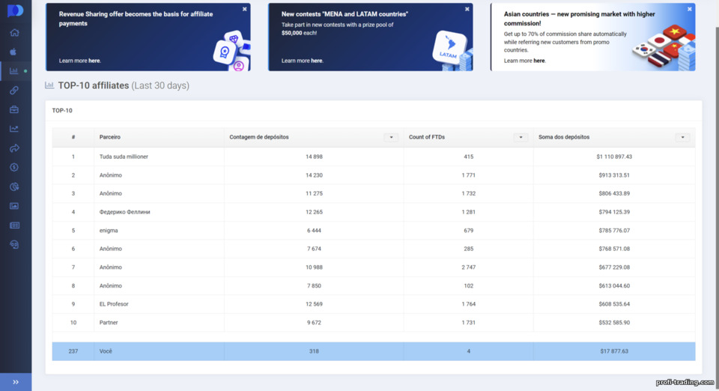Open the image banner icon in sidebar
The width and height of the screenshot is (719, 391).
point(14,206)
